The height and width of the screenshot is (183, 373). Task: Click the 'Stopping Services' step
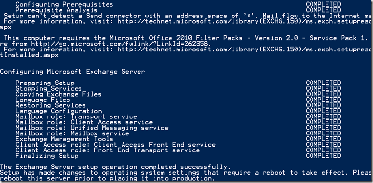(x=48, y=89)
